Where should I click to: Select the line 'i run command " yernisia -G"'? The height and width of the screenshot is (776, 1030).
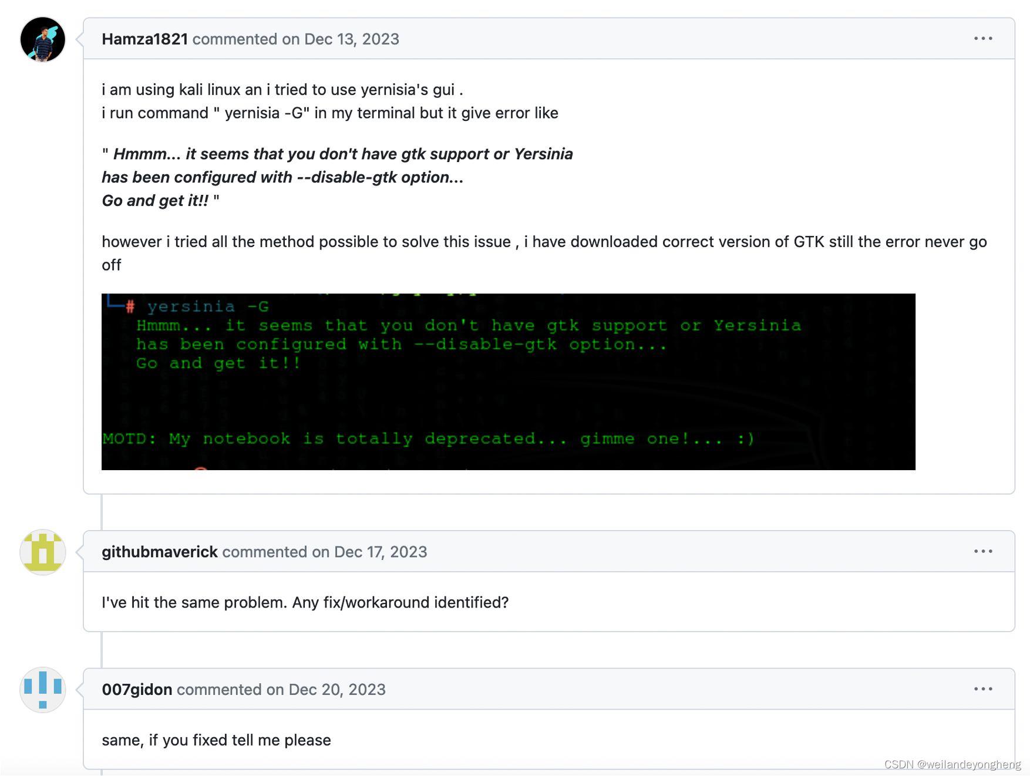tap(206, 113)
